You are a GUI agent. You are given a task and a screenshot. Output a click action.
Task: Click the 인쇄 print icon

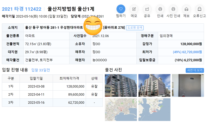pos(160,9)
